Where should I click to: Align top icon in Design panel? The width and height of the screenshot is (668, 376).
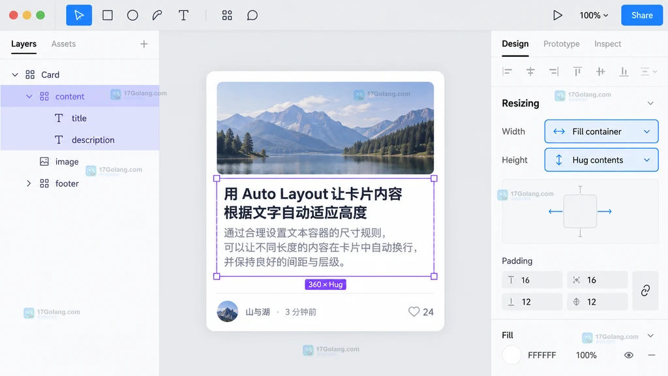point(577,72)
